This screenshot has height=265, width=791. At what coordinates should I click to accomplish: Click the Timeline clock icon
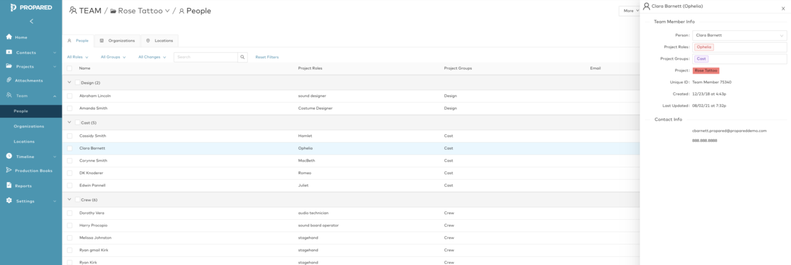9,156
